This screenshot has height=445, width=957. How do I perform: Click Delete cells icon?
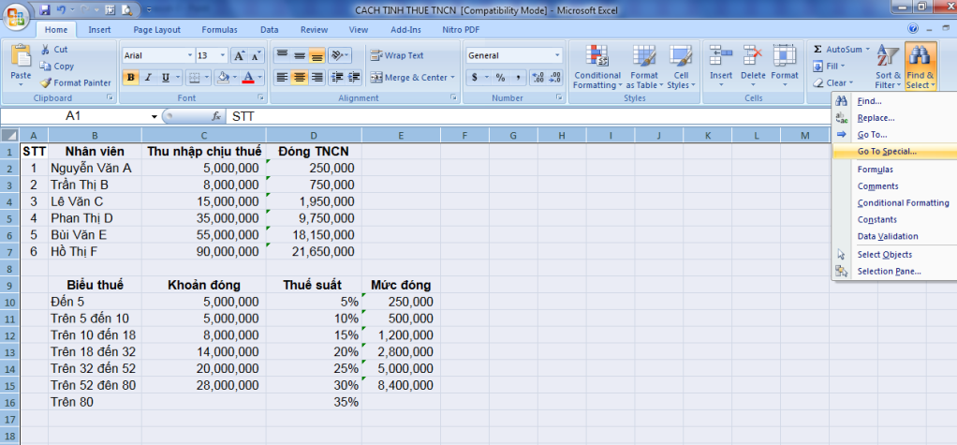point(753,55)
